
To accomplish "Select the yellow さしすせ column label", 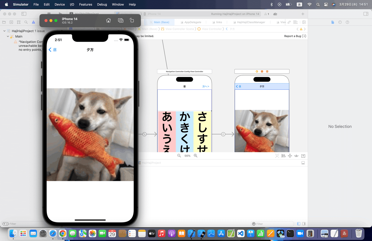I will click(202, 131).
